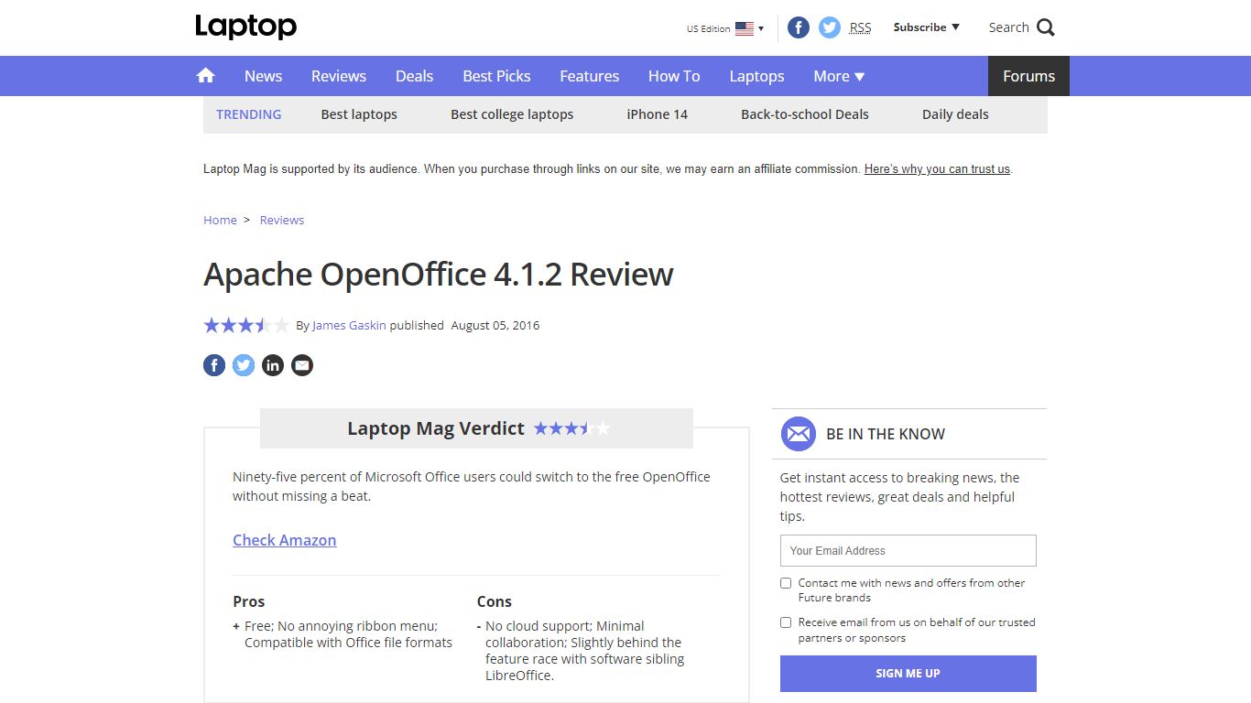Viewport: 1251px width, 703px height.
Task: Click the Pros heading
Action: [248, 601]
